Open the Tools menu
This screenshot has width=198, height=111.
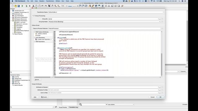[x=67, y=1]
